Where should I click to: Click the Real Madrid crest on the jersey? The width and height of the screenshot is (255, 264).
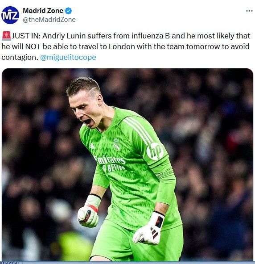pos(117,144)
